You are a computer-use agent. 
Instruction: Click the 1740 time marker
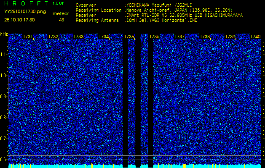tap(255, 37)
